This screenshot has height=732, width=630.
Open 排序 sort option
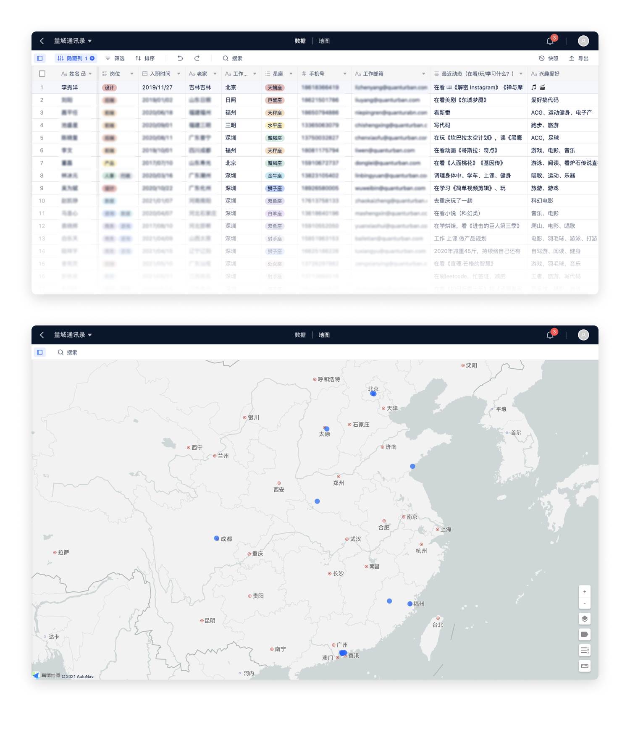(145, 58)
